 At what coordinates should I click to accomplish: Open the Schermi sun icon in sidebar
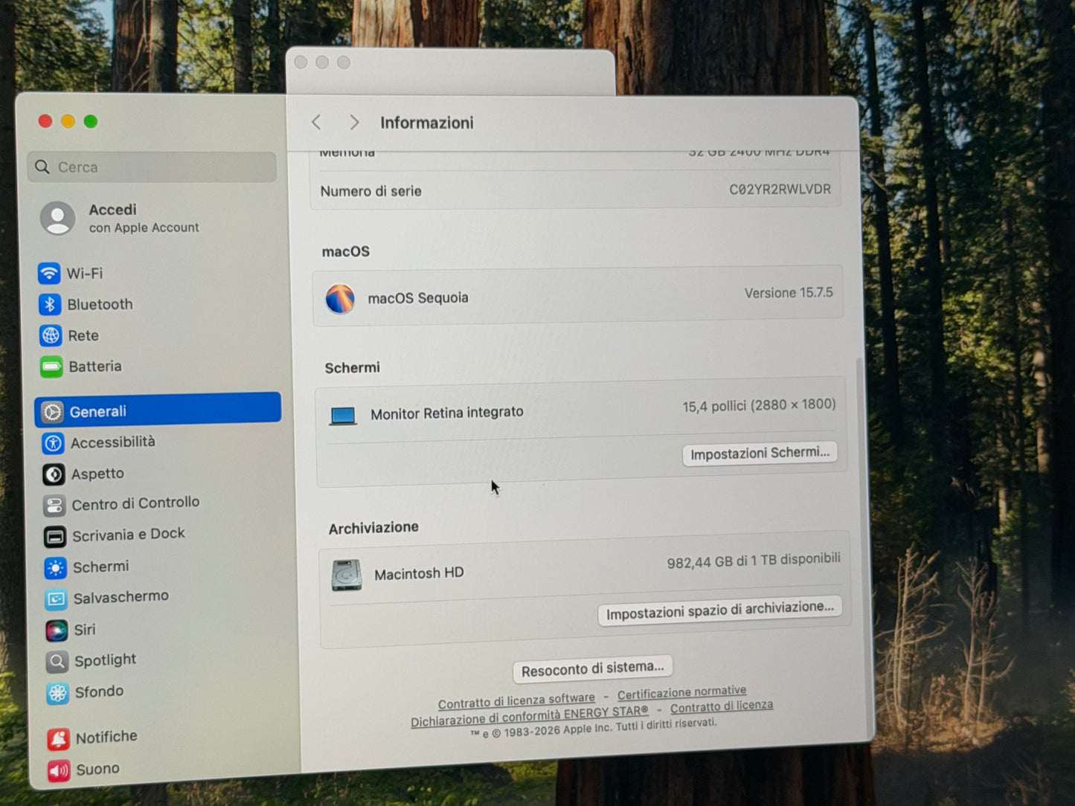[55, 568]
